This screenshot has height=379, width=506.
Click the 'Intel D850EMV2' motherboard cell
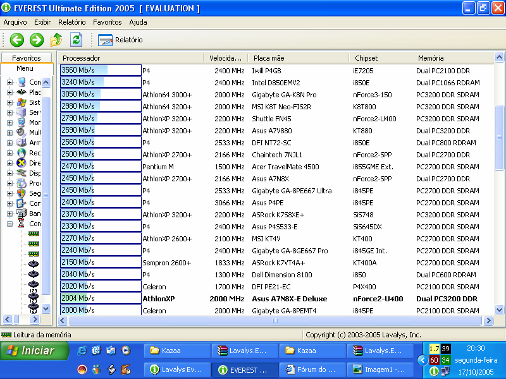[276, 83]
